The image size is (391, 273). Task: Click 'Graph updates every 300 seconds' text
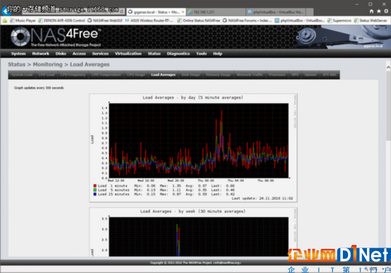coord(39,88)
